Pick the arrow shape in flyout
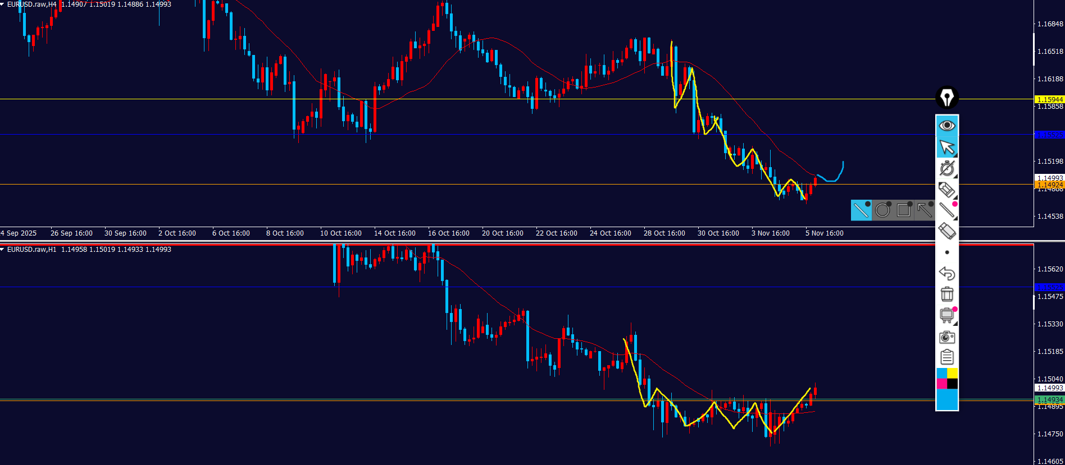 (x=925, y=210)
